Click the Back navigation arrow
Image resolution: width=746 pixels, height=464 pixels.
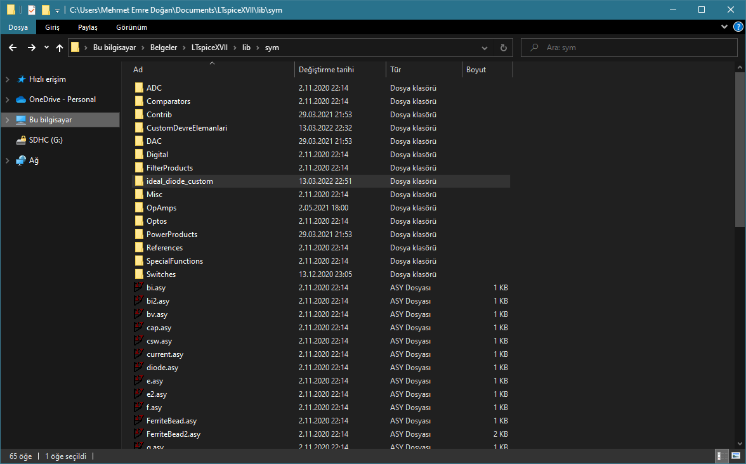click(x=13, y=48)
